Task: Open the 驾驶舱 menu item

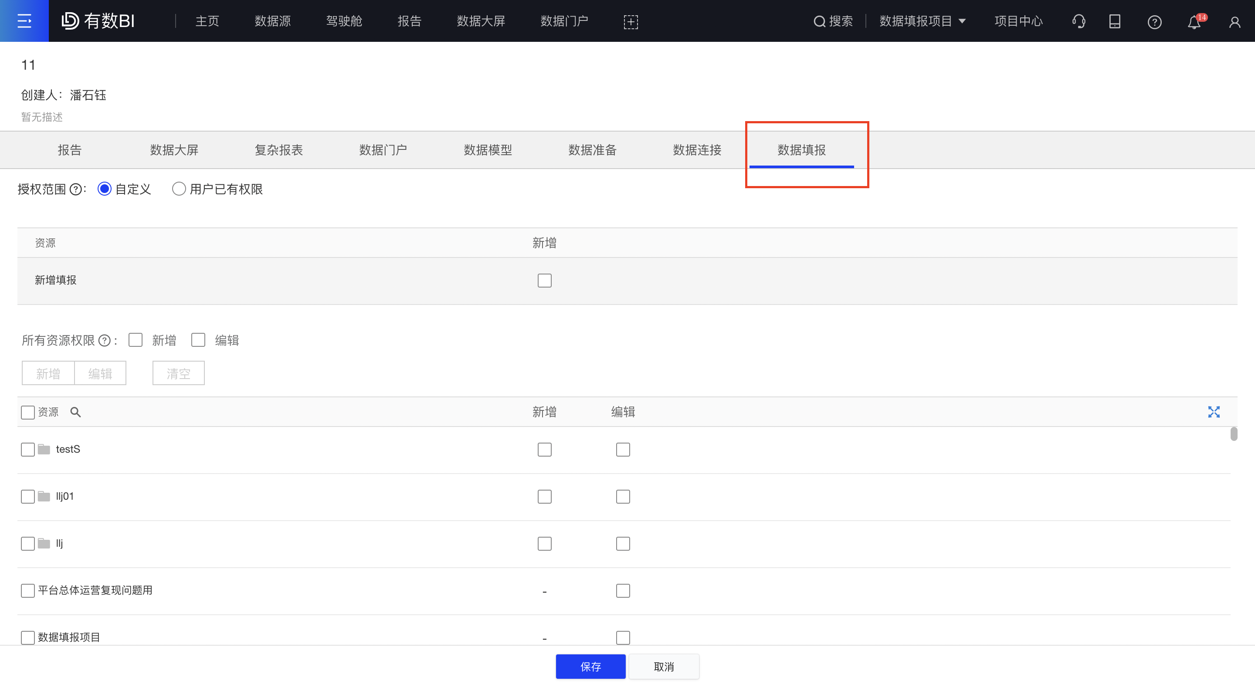Action: 343,21
